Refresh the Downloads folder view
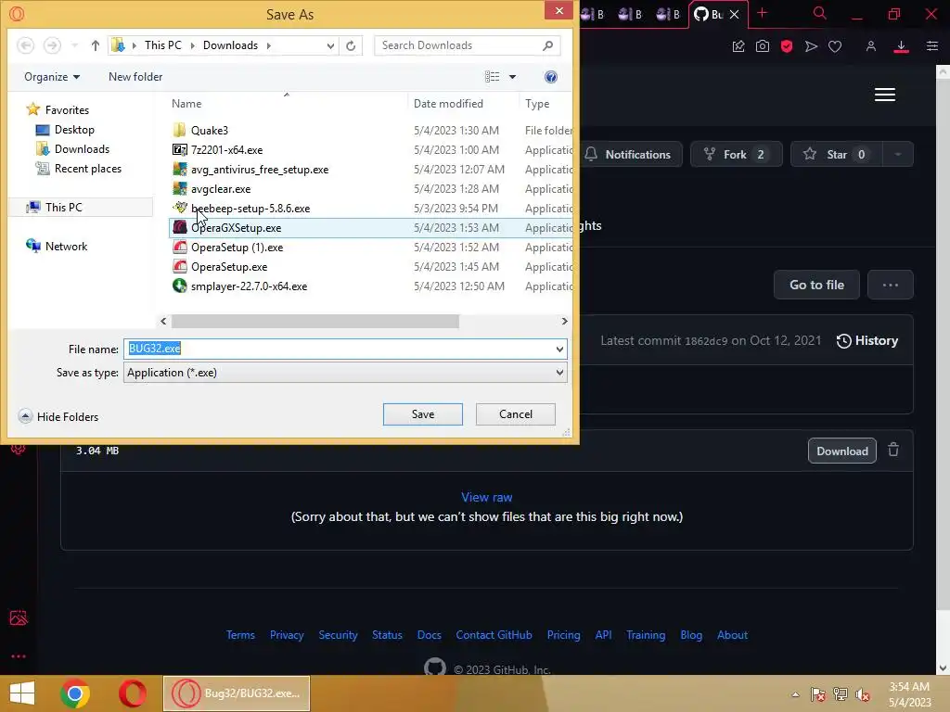Image resolution: width=950 pixels, height=712 pixels. pos(351,45)
